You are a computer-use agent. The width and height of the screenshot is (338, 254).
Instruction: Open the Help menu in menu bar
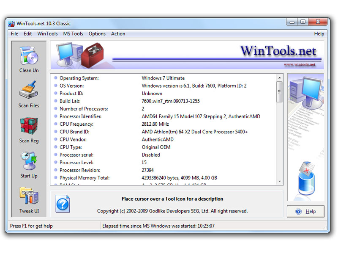(x=319, y=34)
